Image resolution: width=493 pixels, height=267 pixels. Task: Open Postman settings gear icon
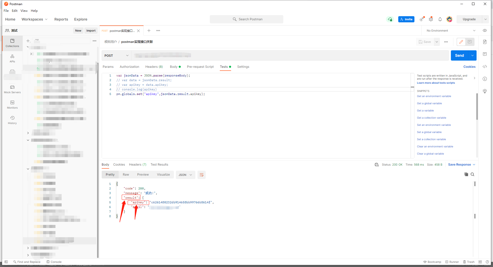pos(431,19)
